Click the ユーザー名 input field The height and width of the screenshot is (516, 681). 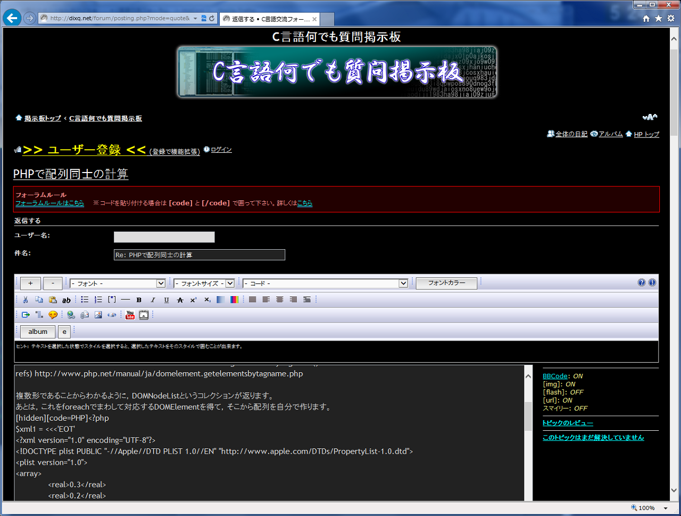pos(164,237)
